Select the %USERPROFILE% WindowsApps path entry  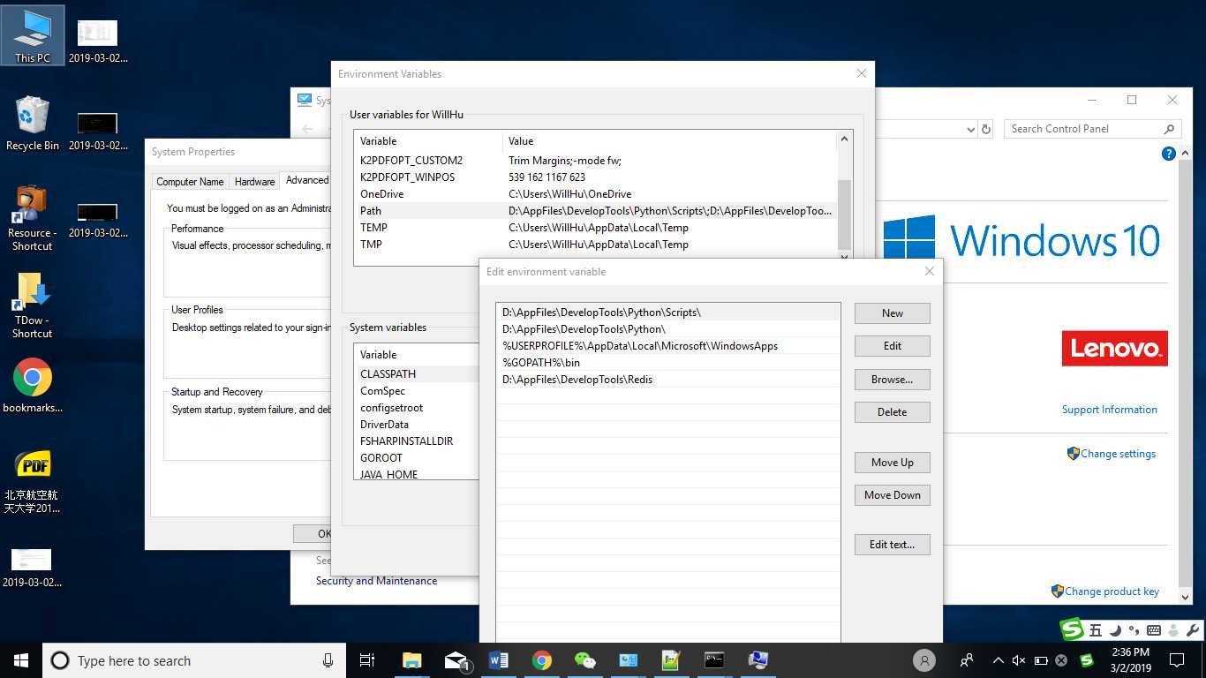coord(668,346)
